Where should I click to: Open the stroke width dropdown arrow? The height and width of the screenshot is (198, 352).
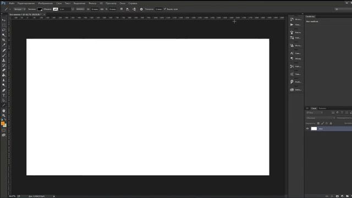click(x=73, y=9)
